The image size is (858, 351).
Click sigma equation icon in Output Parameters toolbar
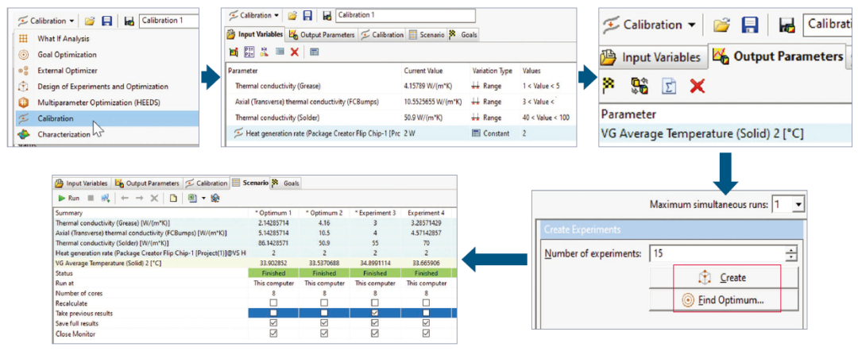click(x=668, y=85)
